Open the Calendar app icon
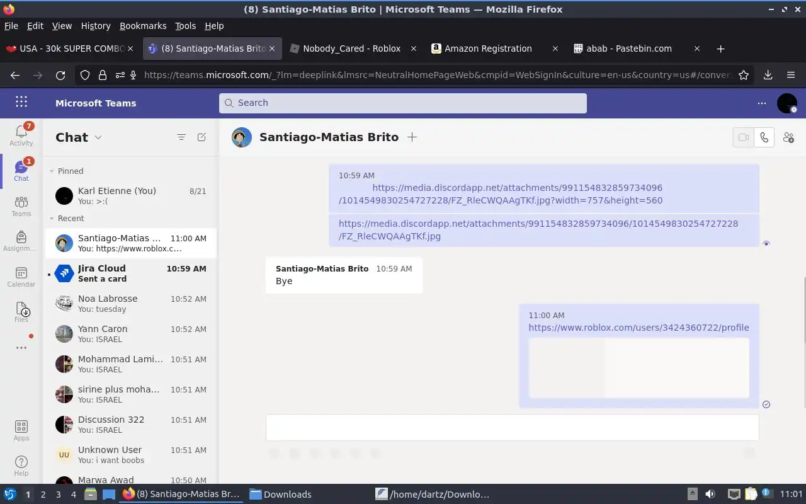Viewport: 806px width, 504px height. [x=21, y=277]
